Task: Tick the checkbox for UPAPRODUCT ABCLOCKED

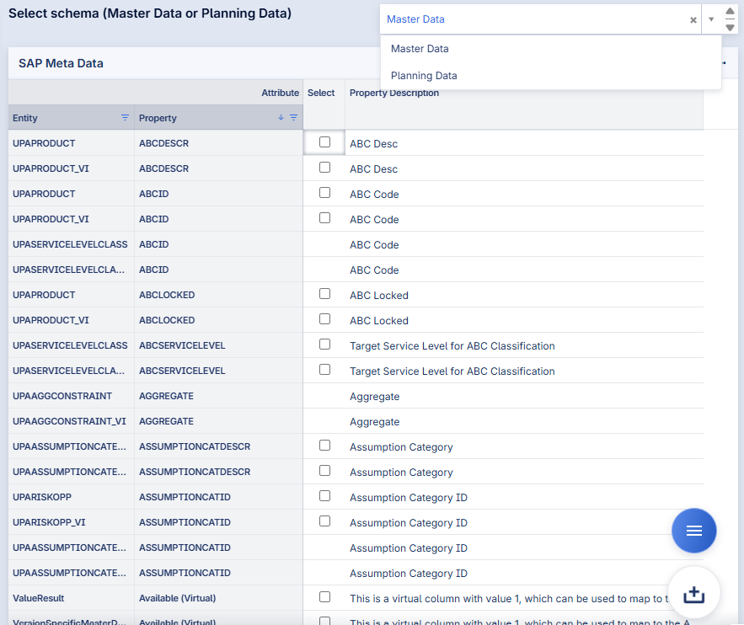Action: click(x=324, y=294)
